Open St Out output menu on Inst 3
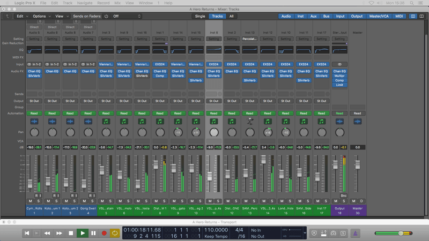Image resolution: width=429 pixels, height=241 pixels. click(x=106, y=101)
